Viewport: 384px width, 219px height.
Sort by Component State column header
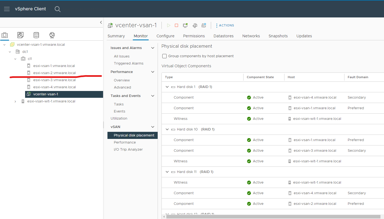point(260,77)
